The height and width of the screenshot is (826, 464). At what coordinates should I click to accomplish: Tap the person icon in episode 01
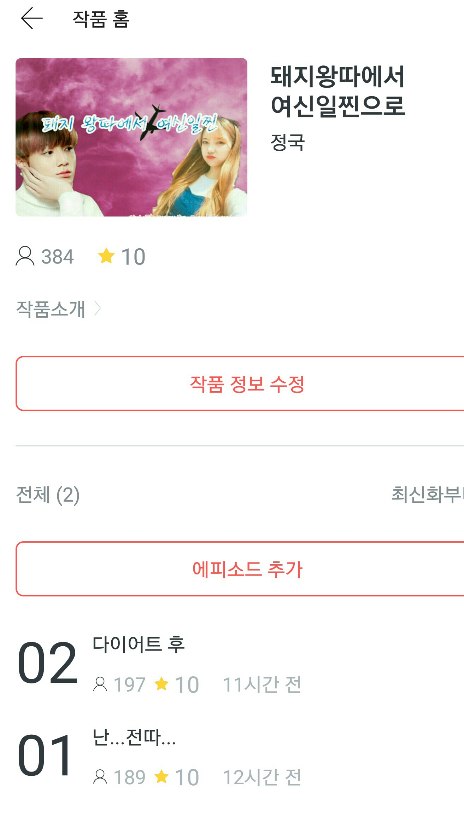click(100, 777)
